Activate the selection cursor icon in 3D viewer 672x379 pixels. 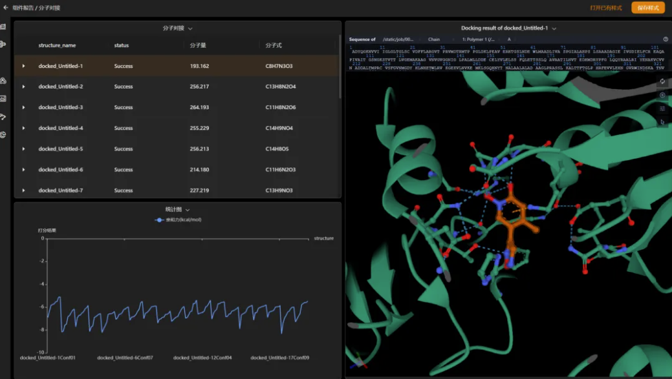click(662, 122)
